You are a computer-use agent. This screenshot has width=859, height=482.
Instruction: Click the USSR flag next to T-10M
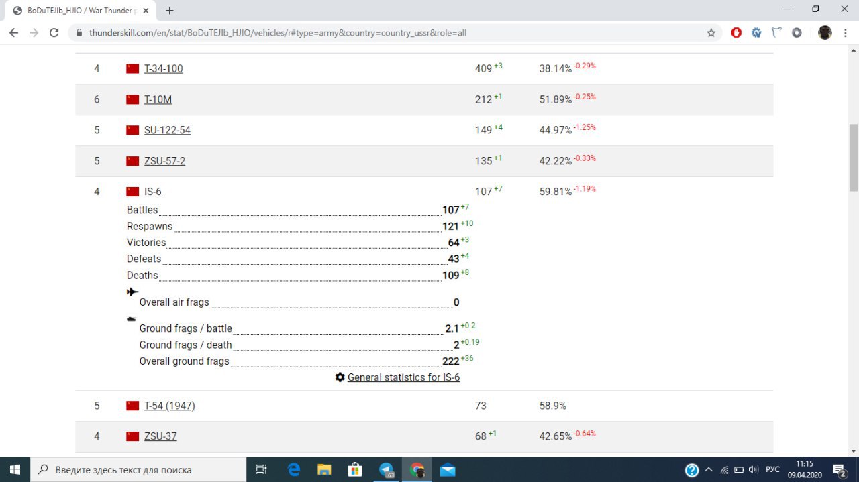point(133,99)
